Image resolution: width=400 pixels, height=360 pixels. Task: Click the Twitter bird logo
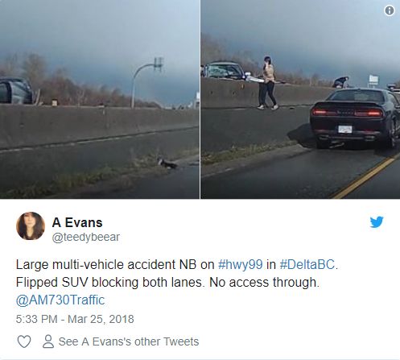377,222
